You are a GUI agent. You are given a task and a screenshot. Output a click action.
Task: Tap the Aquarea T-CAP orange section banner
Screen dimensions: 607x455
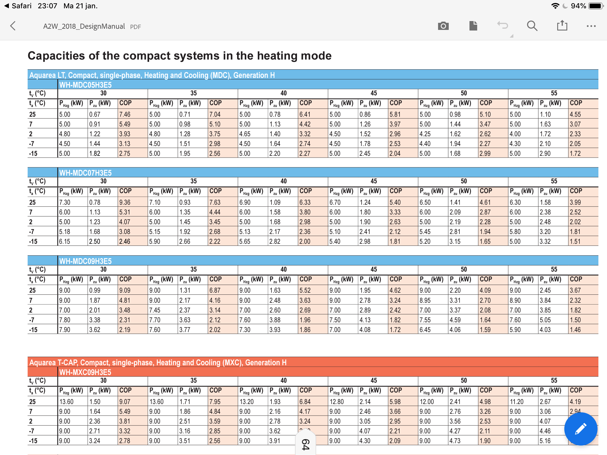coord(158,363)
